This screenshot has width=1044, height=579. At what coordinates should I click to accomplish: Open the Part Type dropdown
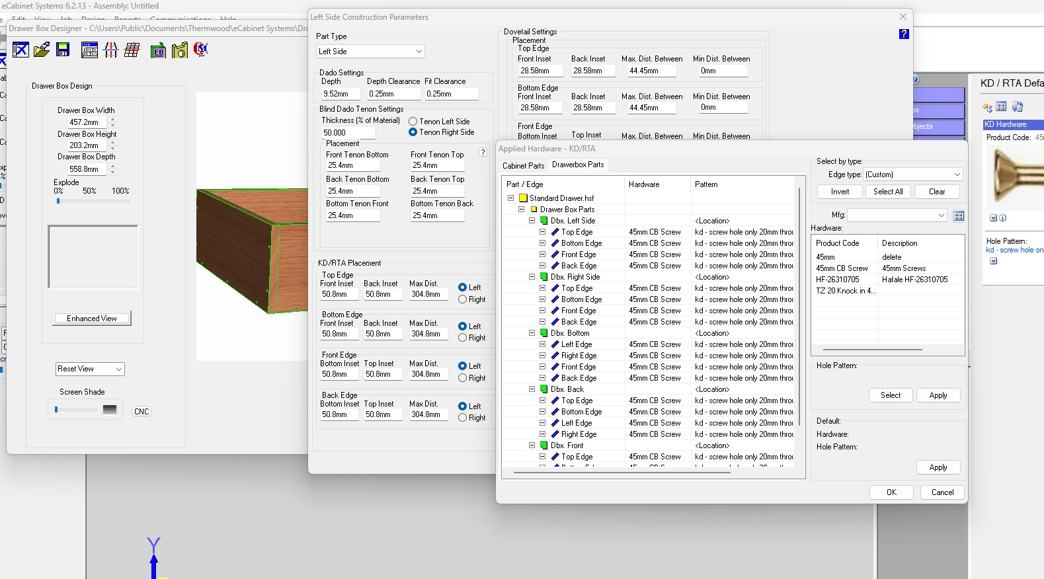click(x=370, y=52)
